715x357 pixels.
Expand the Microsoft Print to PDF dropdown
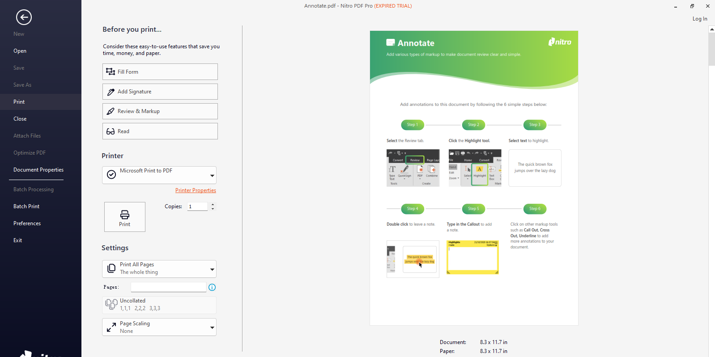pos(212,175)
